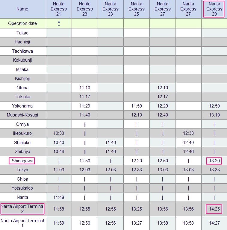Click the 13:25 Terminal 2 arrival time
This screenshot has height=230, width=227.
(x=137, y=209)
